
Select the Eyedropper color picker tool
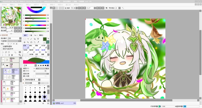(x=38, y=42)
